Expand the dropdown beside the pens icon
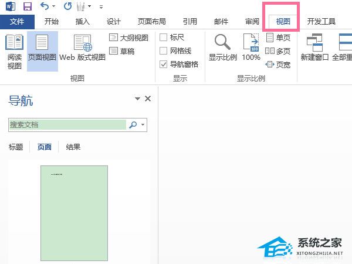 coord(89,6)
